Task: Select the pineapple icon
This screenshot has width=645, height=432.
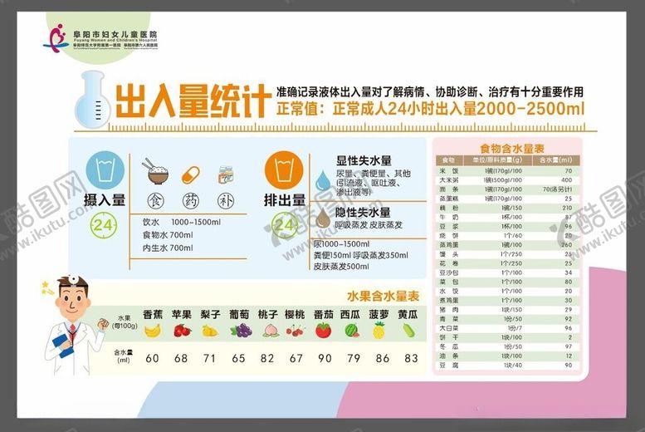Action: click(379, 330)
